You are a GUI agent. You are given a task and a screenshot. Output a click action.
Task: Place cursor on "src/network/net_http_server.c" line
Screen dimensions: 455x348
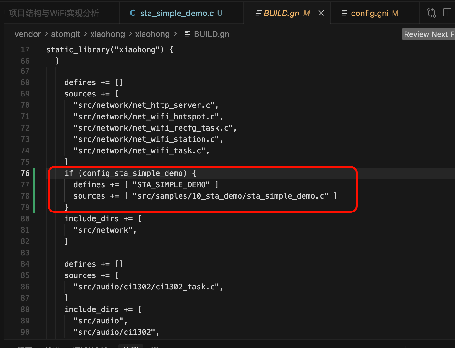coord(146,105)
